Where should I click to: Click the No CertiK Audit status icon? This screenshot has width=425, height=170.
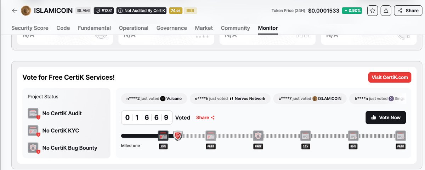point(33,113)
